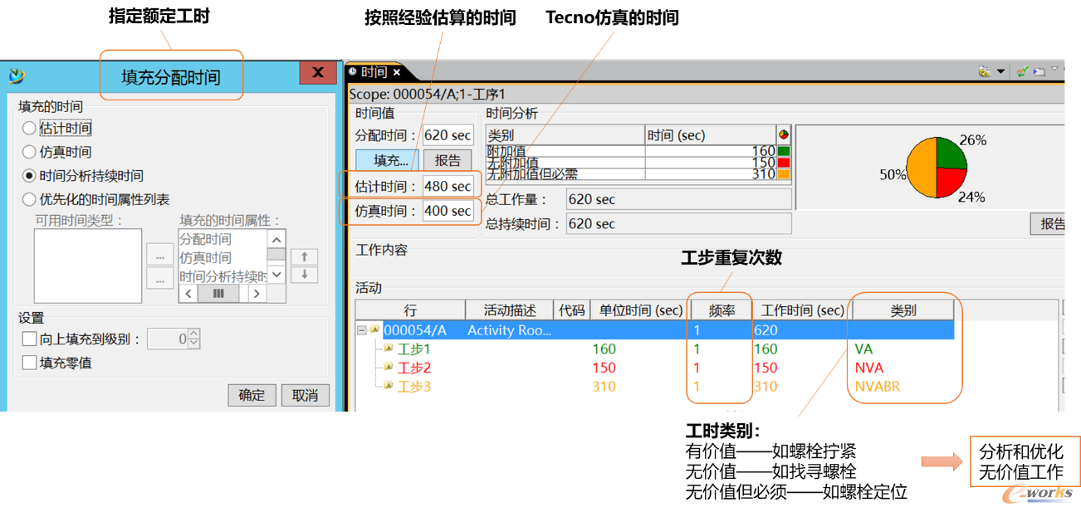
Task: Move the attribute up with the up arrow button
Action: [305, 256]
